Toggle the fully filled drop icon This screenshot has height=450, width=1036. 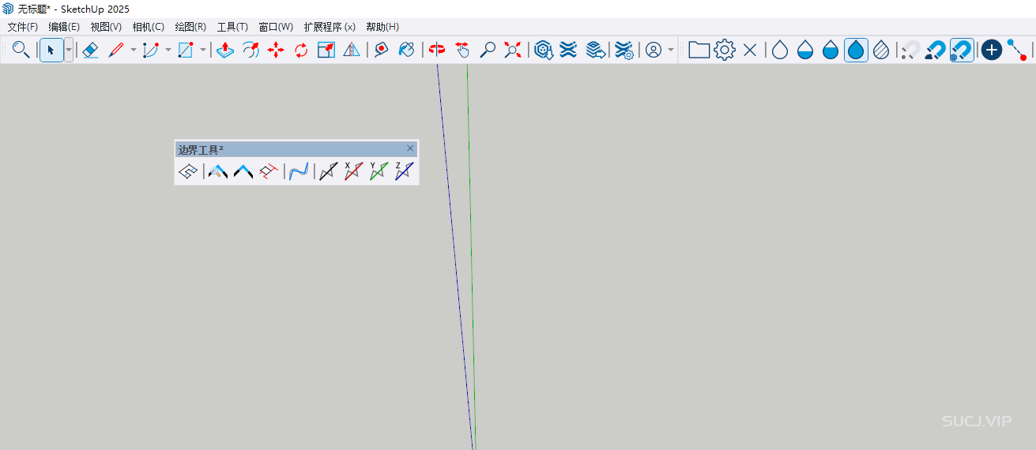coord(856,50)
